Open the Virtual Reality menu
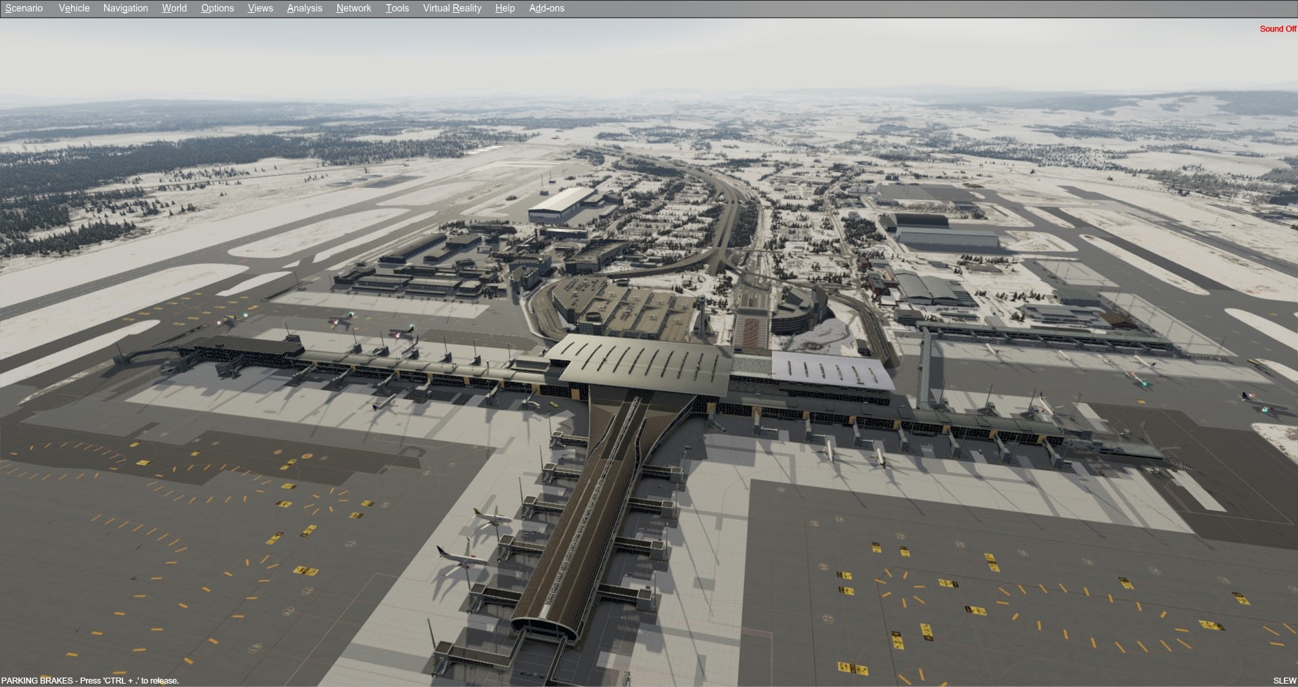The image size is (1298, 687). (452, 8)
